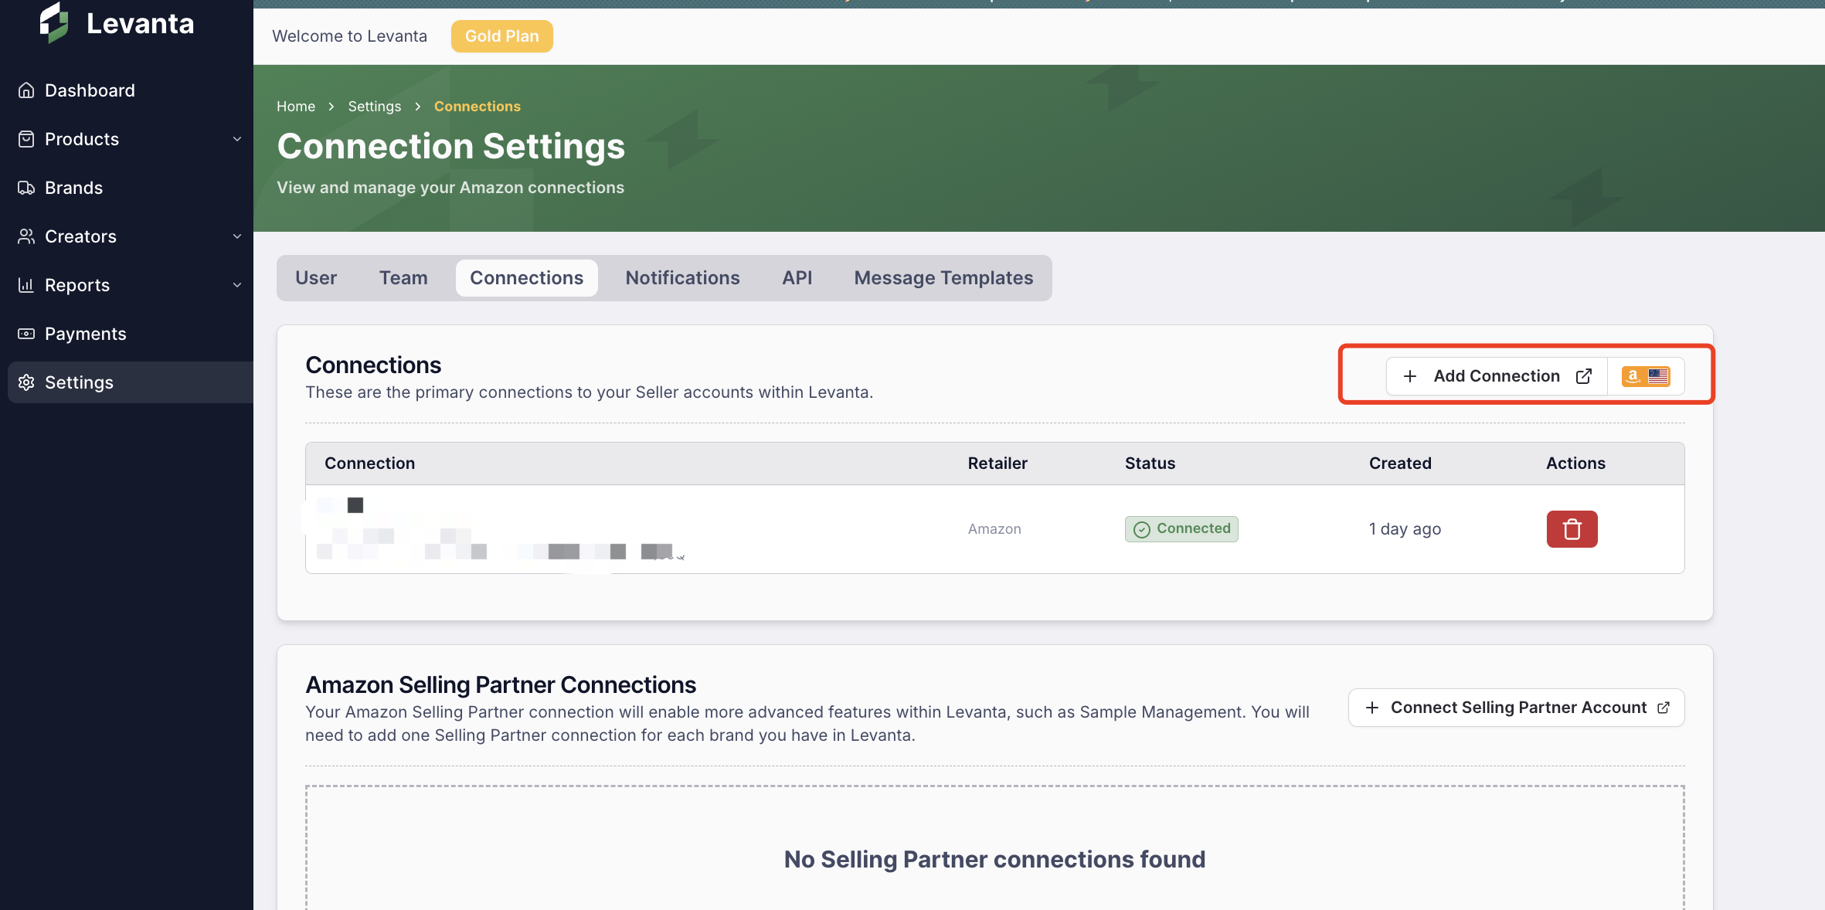This screenshot has width=1825, height=910.
Task: Click the external-link icon on Add Connection
Action: coord(1584,376)
